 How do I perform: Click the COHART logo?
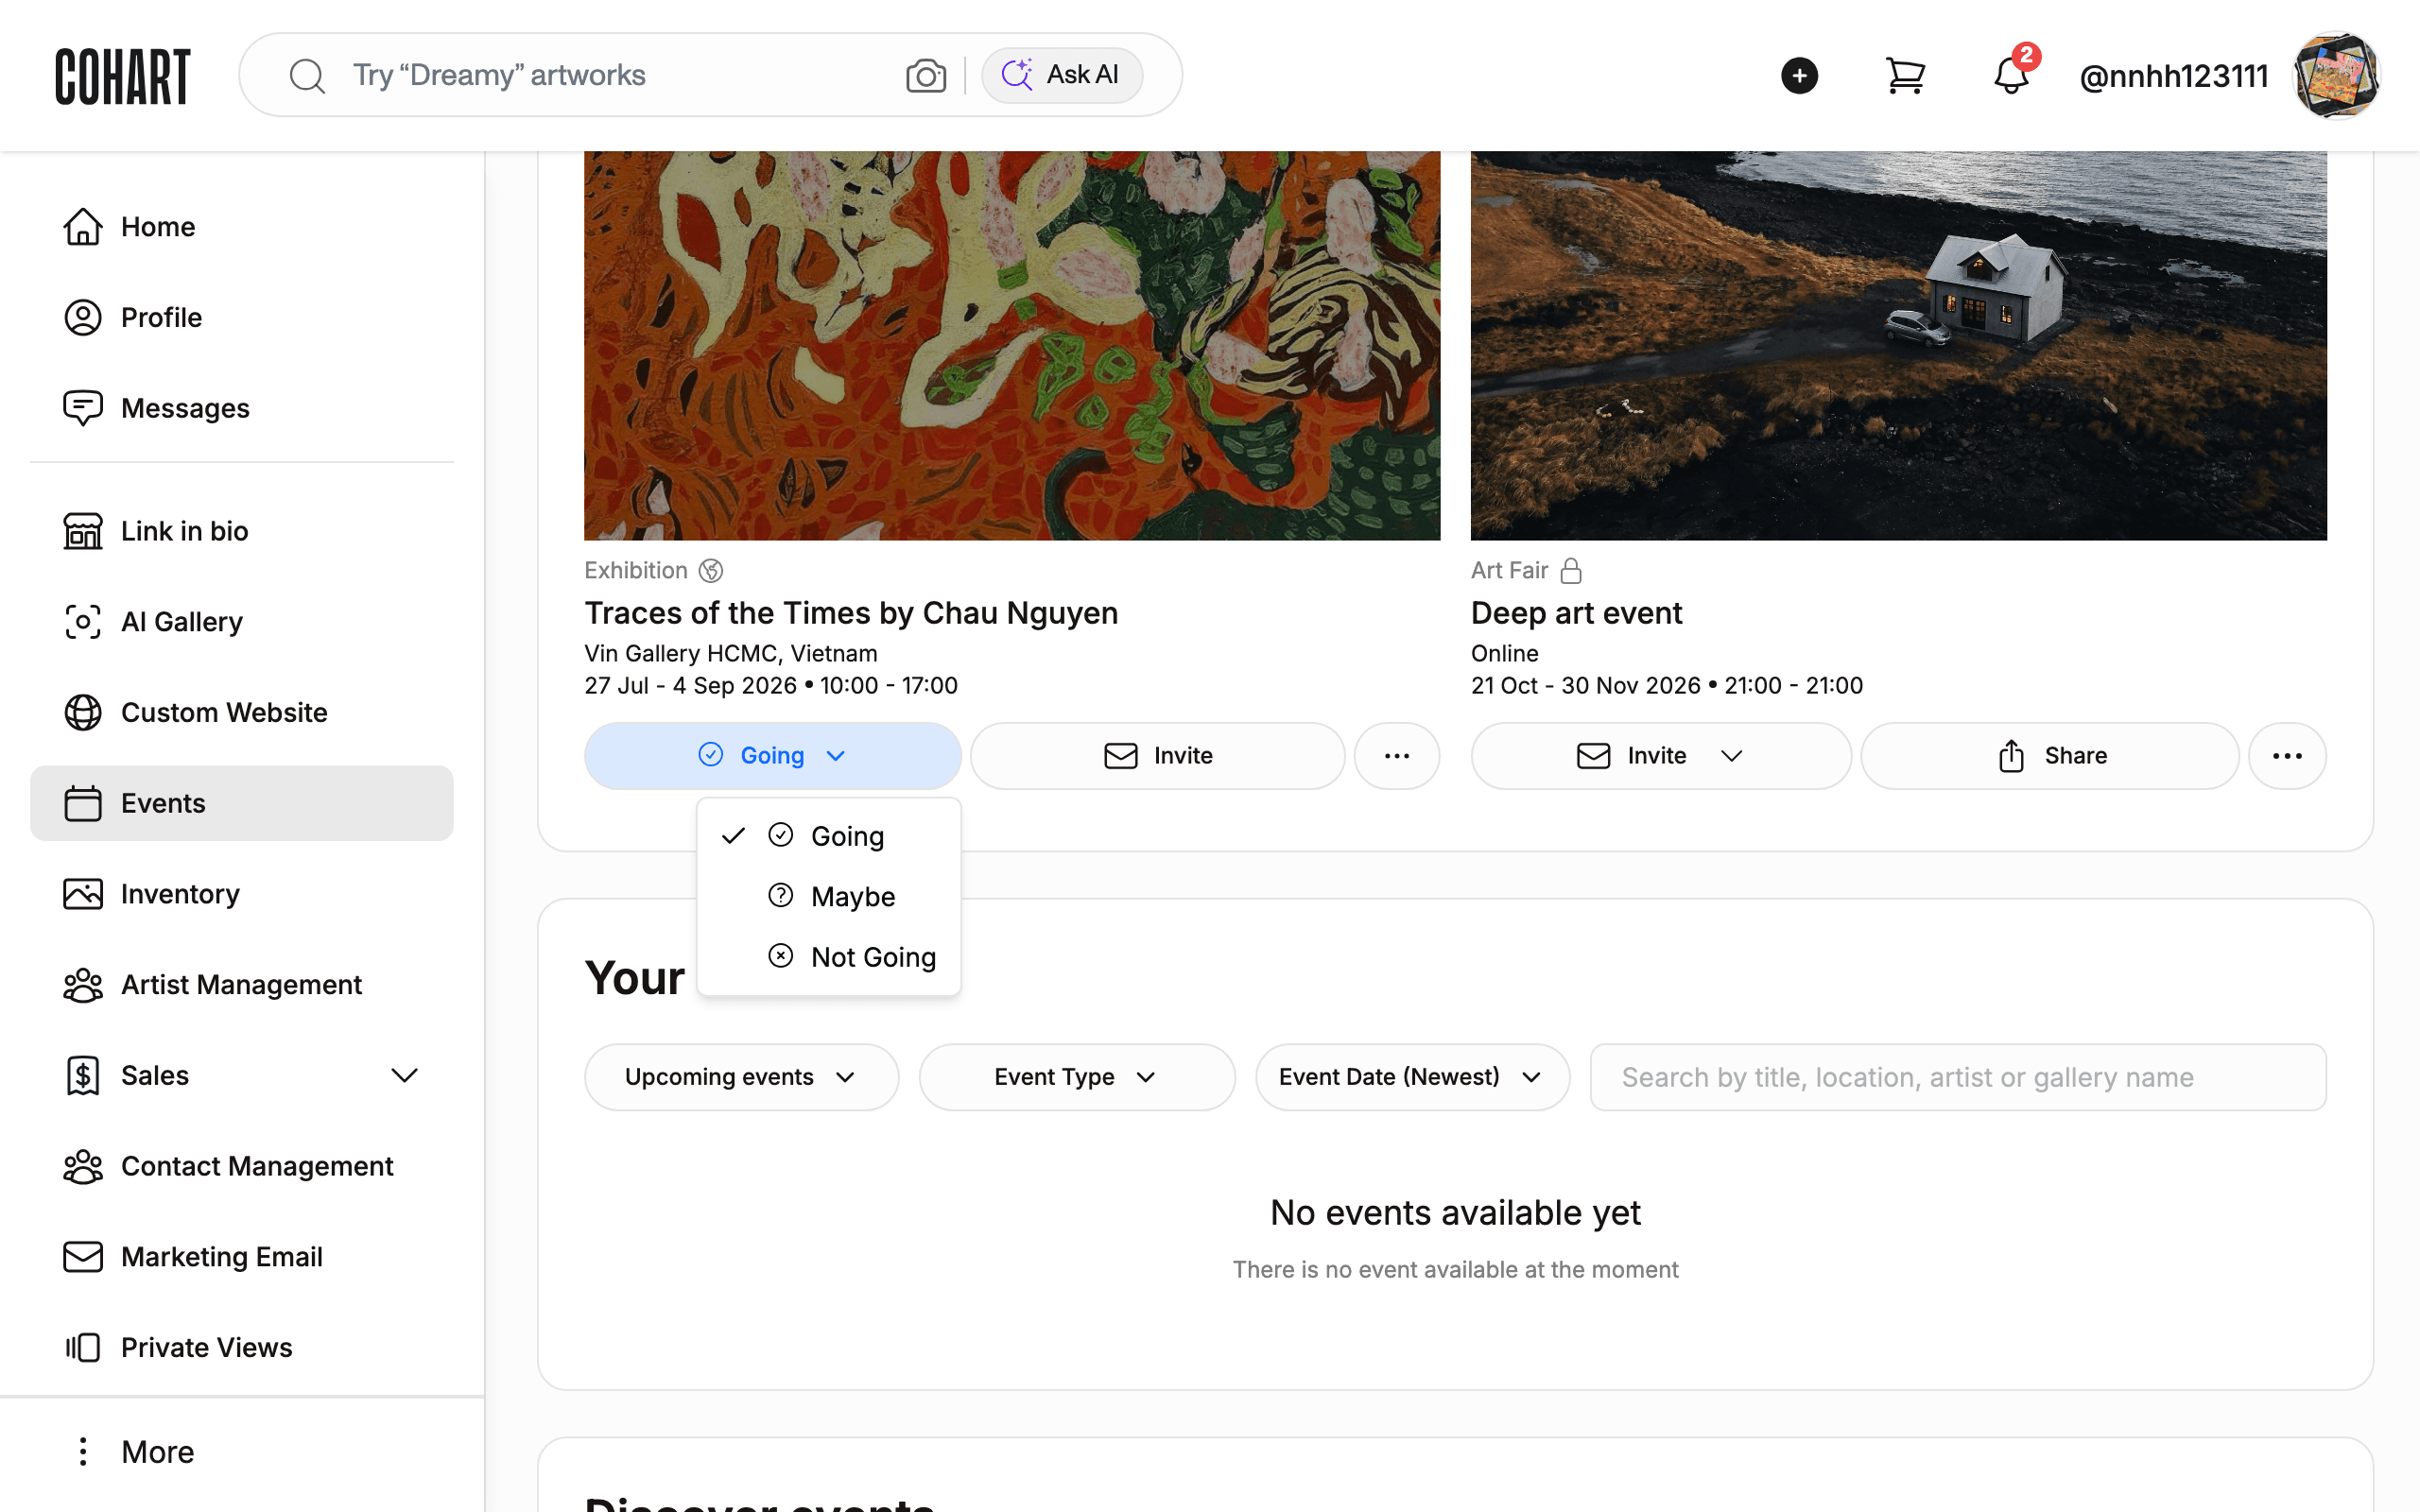click(122, 76)
